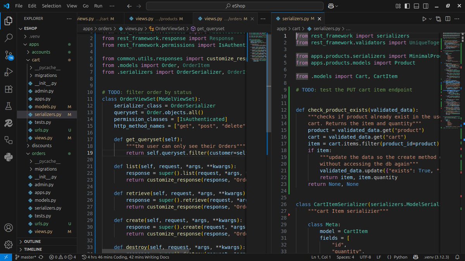Click LF end of line indicator
The width and height of the screenshot is (465, 261).
click(379, 257)
